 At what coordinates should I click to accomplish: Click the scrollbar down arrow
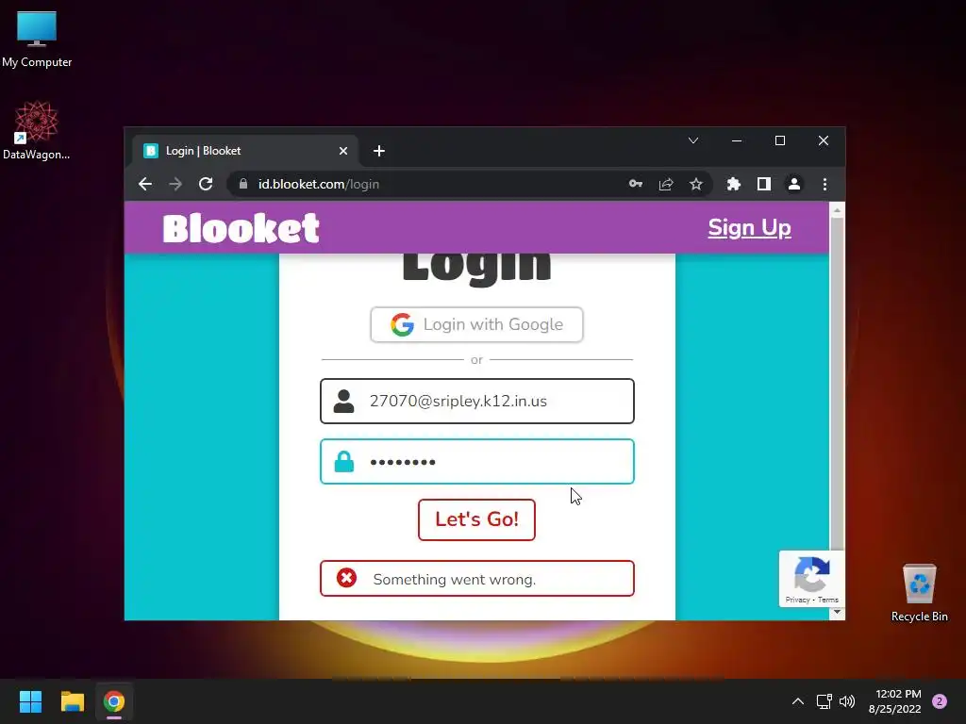coord(837,612)
